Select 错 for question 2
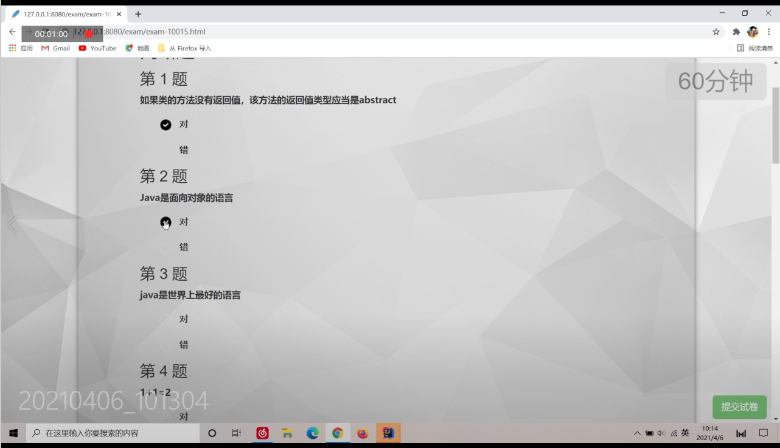This screenshot has height=448, width=780. (x=165, y=248)
